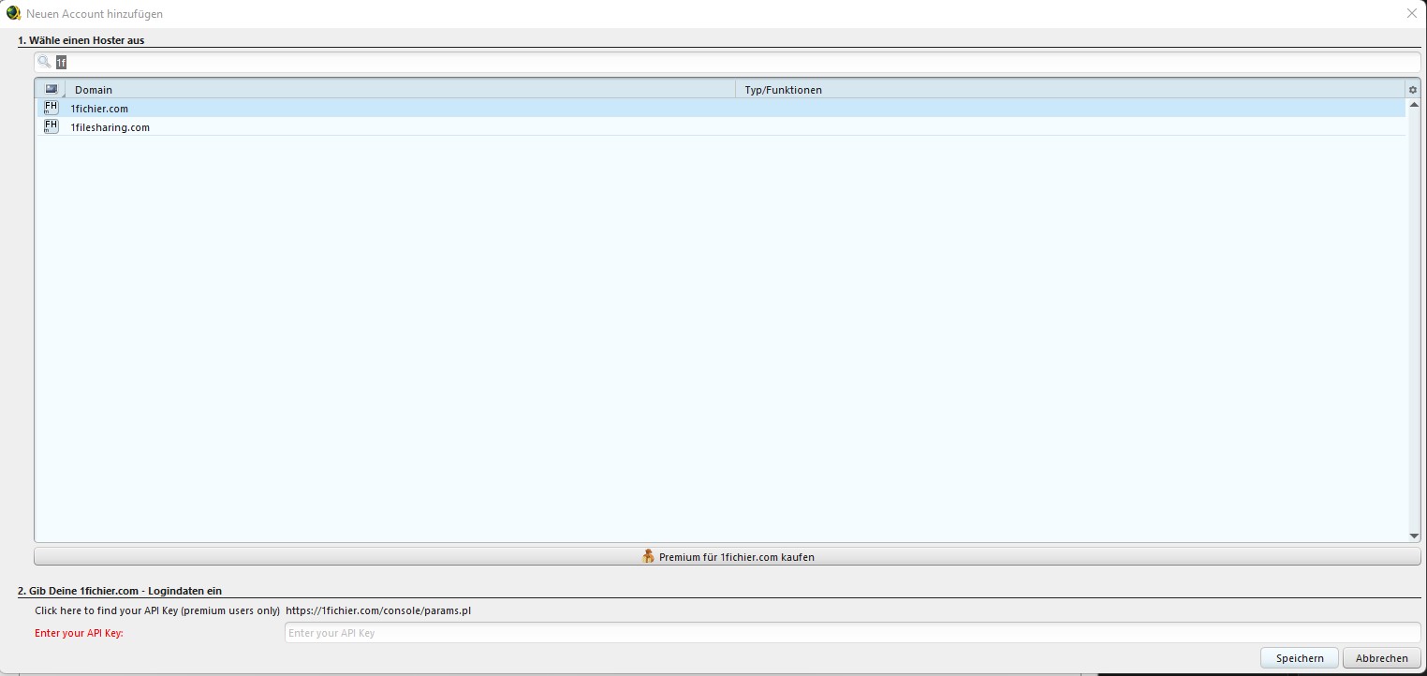The image size is (1427, 676).
Task: Click the Abbrechen button
Action: 1381,658
